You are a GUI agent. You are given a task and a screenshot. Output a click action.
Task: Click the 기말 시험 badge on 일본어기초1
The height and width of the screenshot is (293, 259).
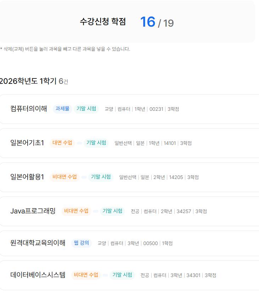tap(95, 143)
